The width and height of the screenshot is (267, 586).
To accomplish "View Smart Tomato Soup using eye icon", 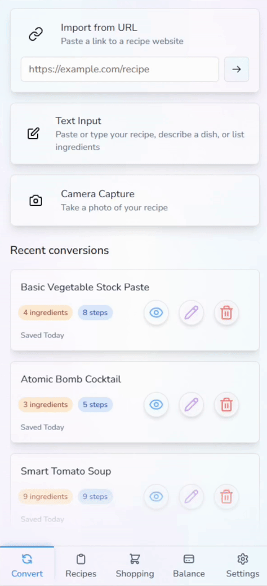I will pyautogui.click(x=157, y=496).
